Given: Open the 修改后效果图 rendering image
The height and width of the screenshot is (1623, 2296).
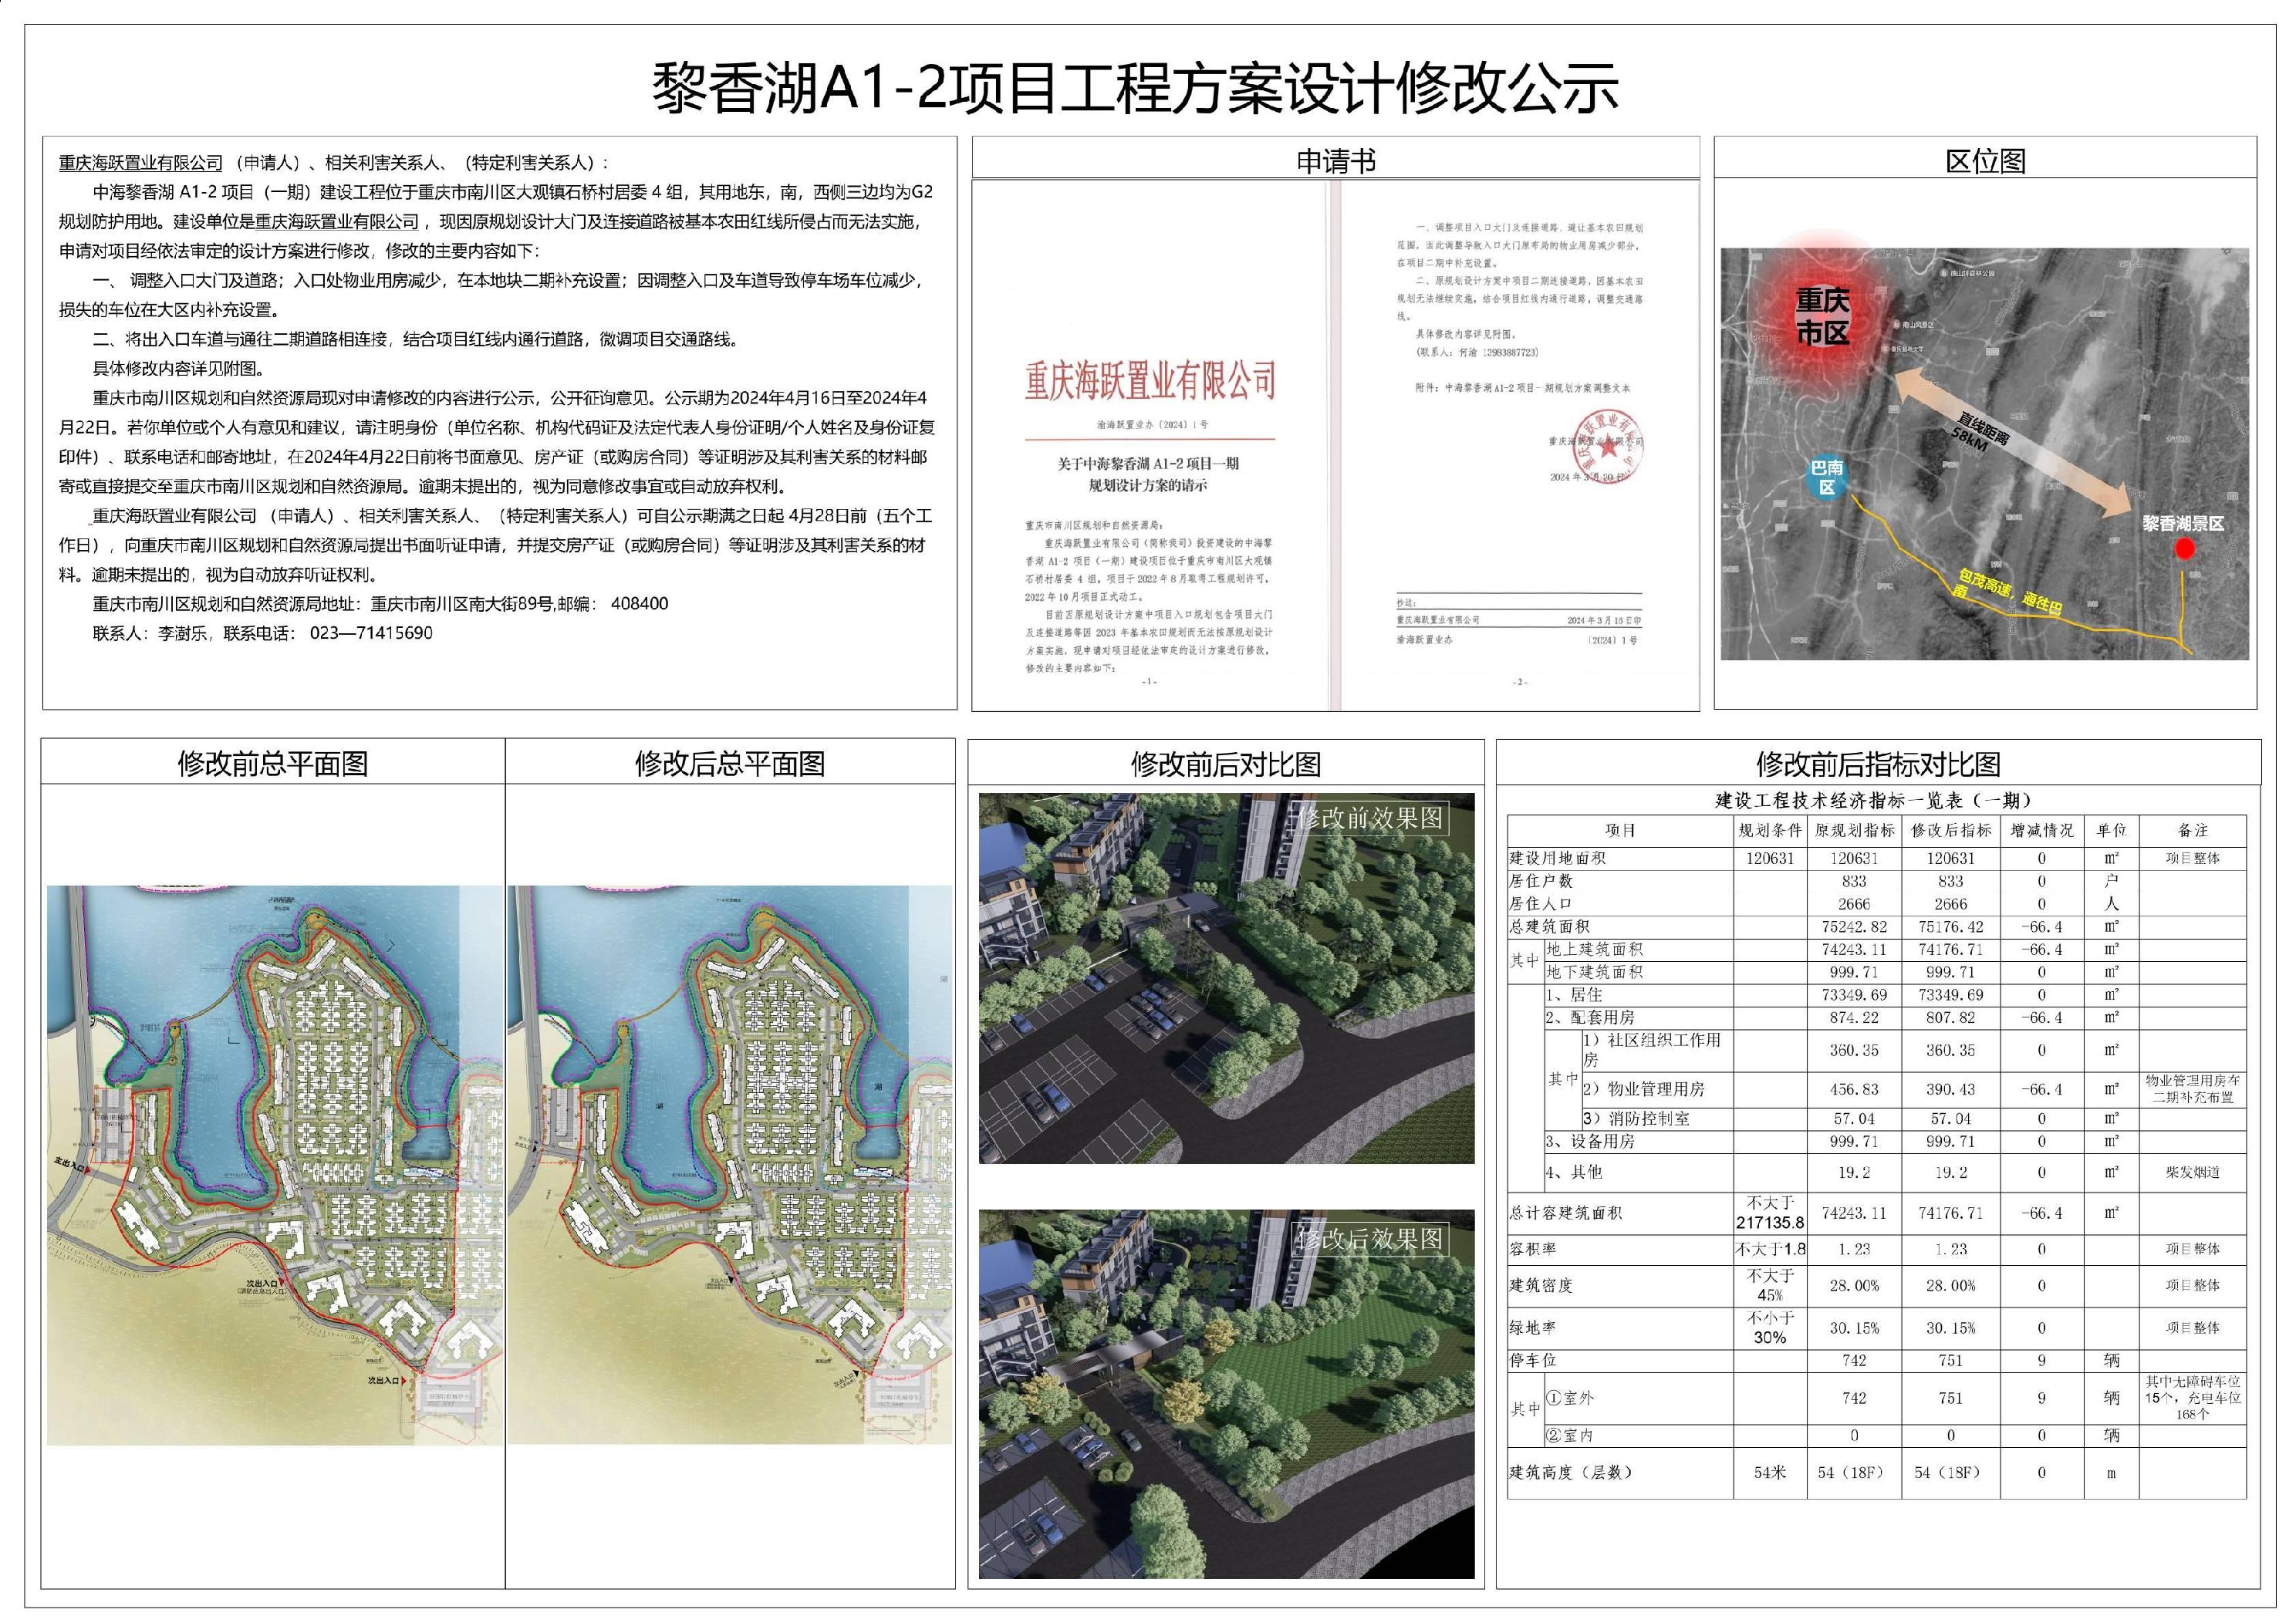Looking at the screenshot, I should tap(1226, 1395).
